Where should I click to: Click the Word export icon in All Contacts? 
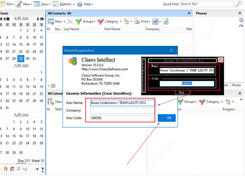click(x=155, y=21)
